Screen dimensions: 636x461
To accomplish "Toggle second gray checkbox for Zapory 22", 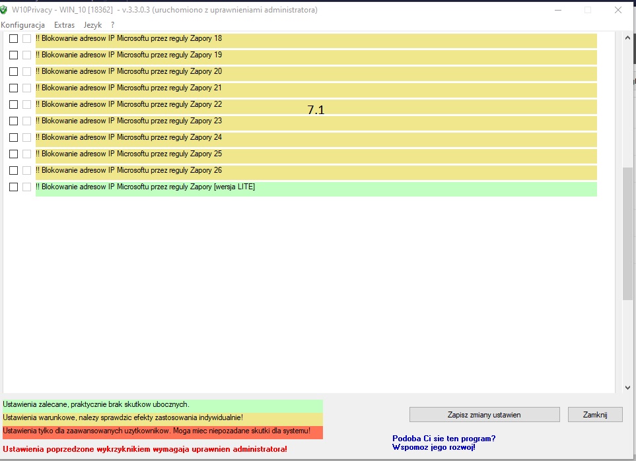I will (x=27, y=104).
